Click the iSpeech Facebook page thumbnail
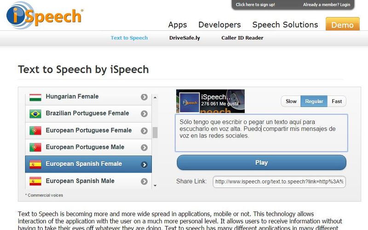368x230 pixels. click(x=190, y=103)
